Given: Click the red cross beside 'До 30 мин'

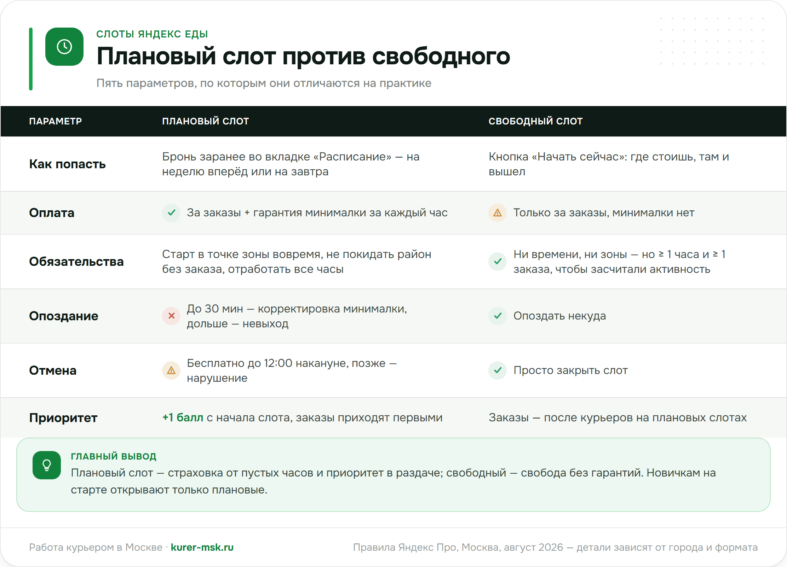Looking at the screenshot, I should (171, 316).
